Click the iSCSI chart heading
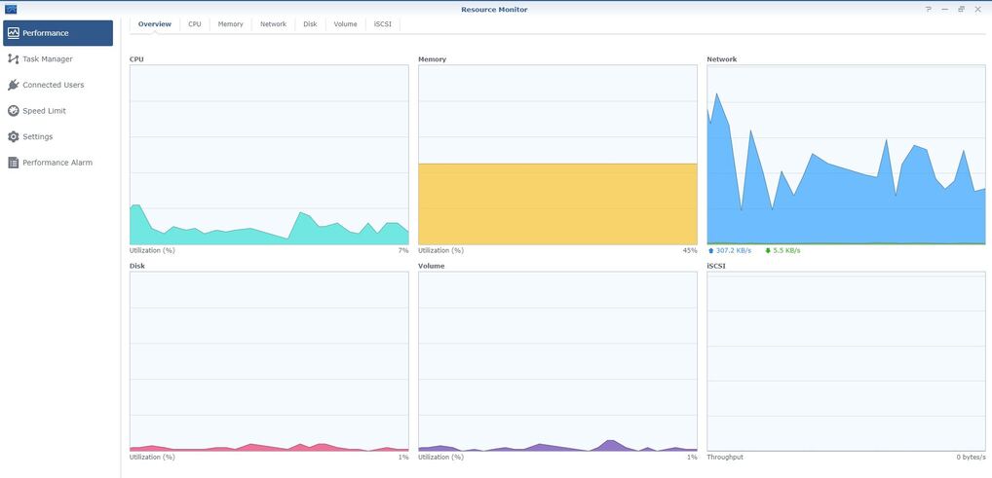Viewport: 992px width, 478px height. (x=716, y=266)
